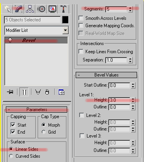Click the Level 1 Outline field
The image size is (144, 162).
[x=119, y=107]
